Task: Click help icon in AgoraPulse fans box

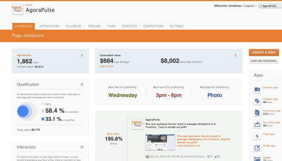Action: click(x=82, y=56)
